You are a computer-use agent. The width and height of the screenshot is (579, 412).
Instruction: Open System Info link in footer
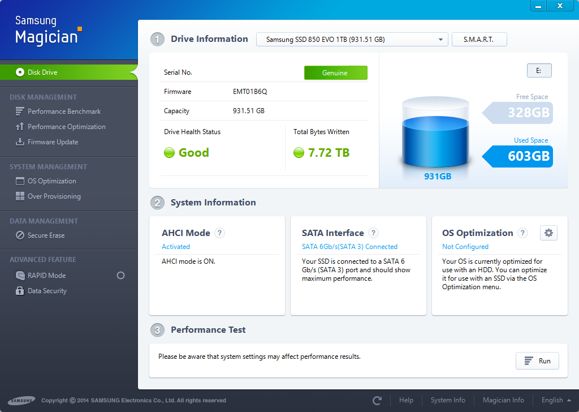click(x=448, y=400)
